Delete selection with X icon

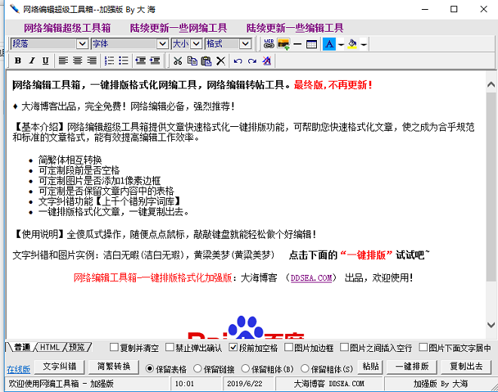click(221, 60)
